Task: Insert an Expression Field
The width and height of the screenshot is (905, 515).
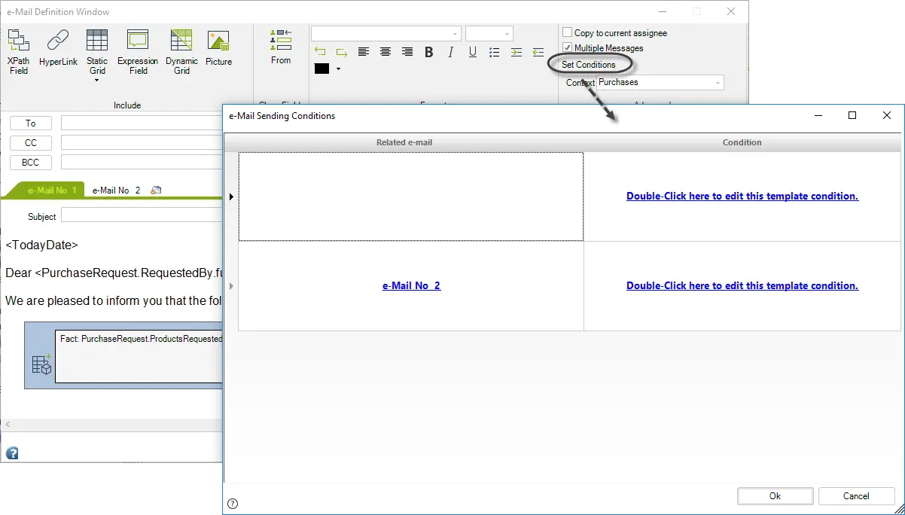Action: pyautogui.click(x=138, y=51)
